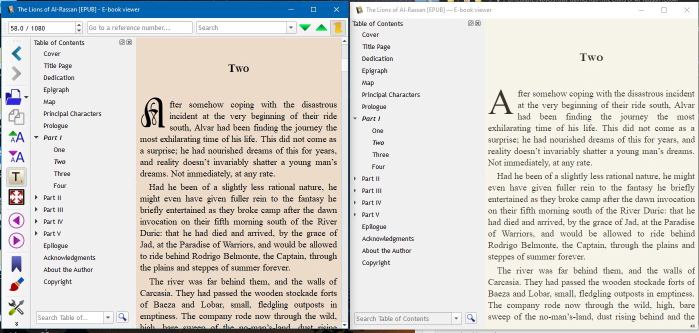Screen dimensions: 699x333
Task: Find previous match with green up arrow
Action: [x=321, y=28]
